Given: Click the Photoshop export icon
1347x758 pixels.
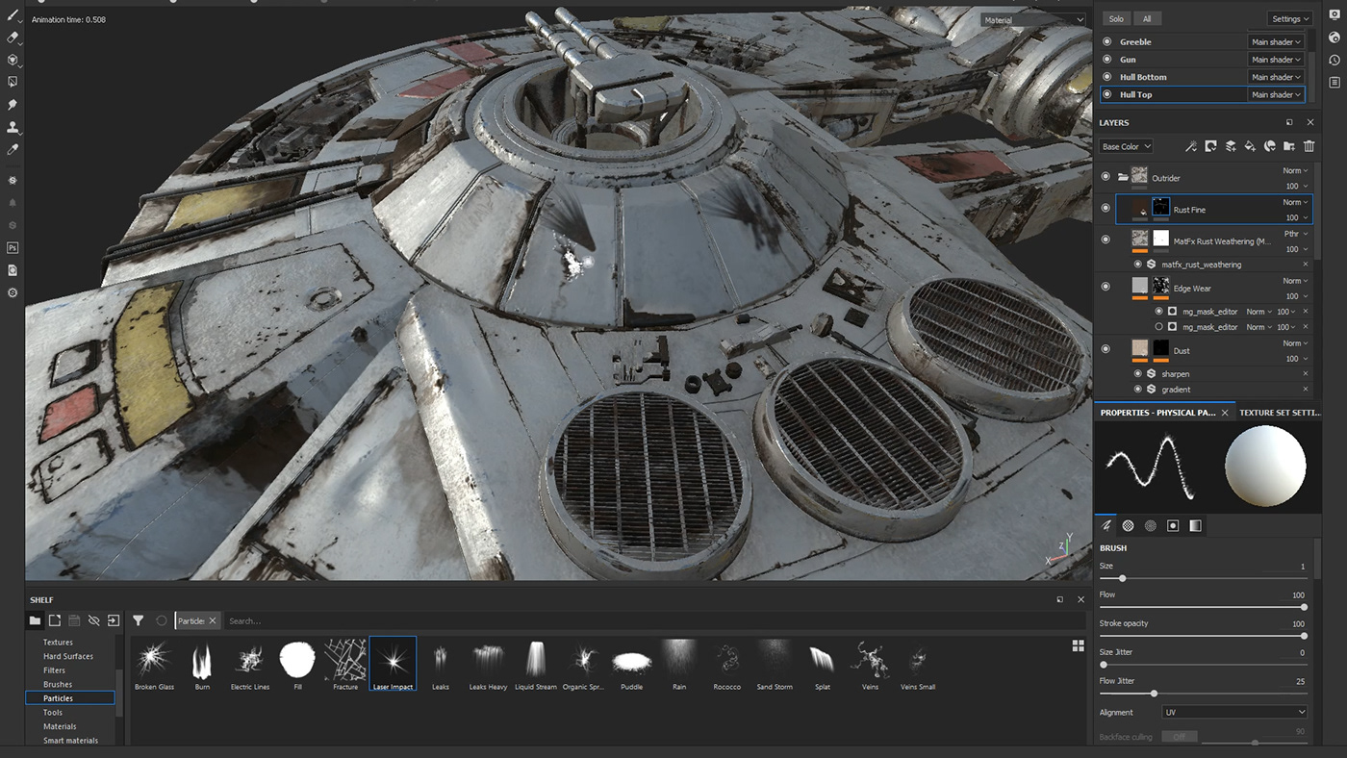Looking at the screenshot, I should click(13, 248).
